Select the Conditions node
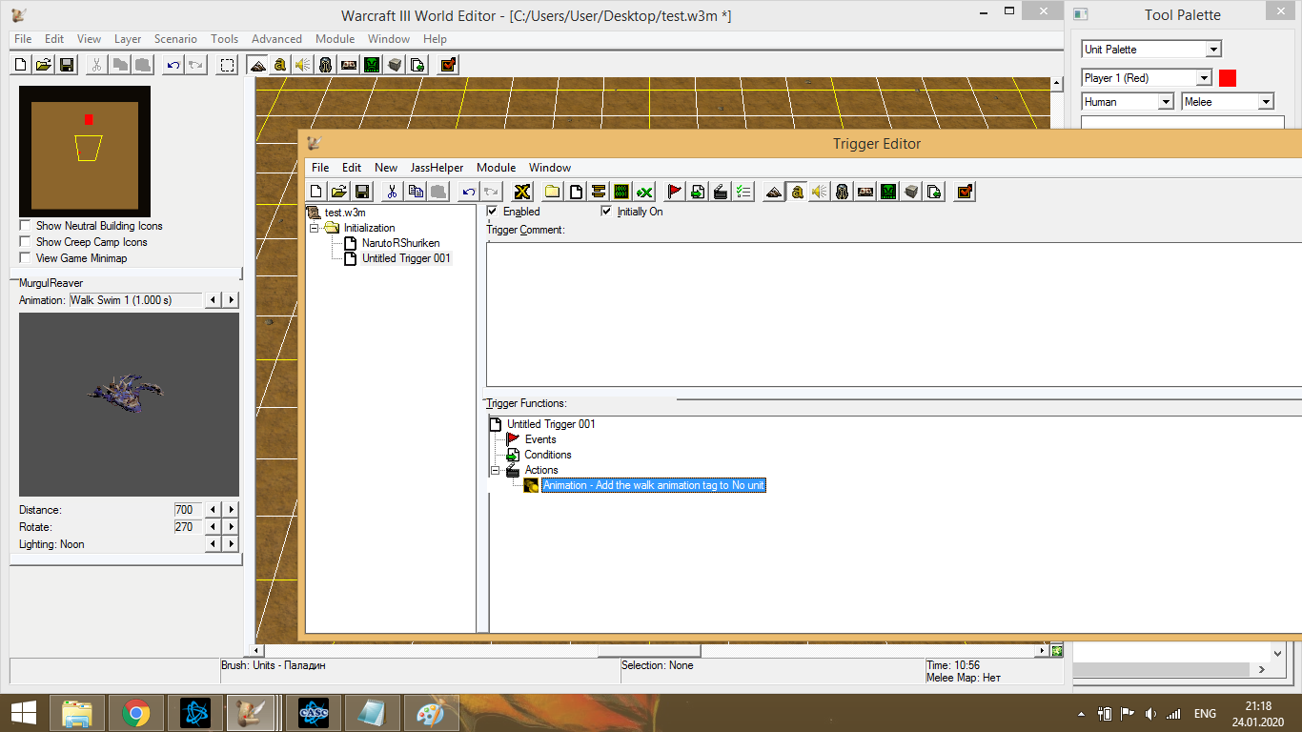Image resolution: width=1302 pixels, height=732 pixels. [x=547, y=455]
